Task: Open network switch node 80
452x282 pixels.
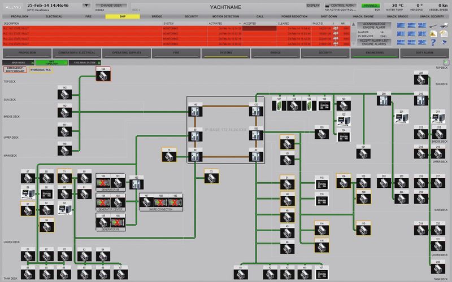Action: (195, 134)
